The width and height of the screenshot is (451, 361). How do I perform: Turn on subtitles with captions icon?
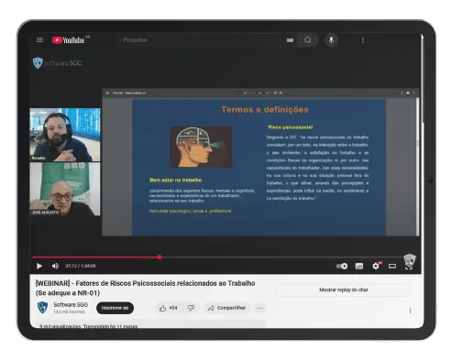point(359,266)
